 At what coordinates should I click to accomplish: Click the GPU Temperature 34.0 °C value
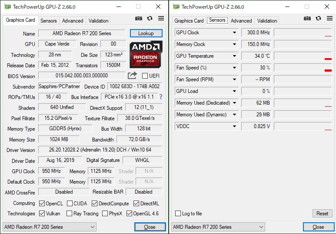point(256,56)
